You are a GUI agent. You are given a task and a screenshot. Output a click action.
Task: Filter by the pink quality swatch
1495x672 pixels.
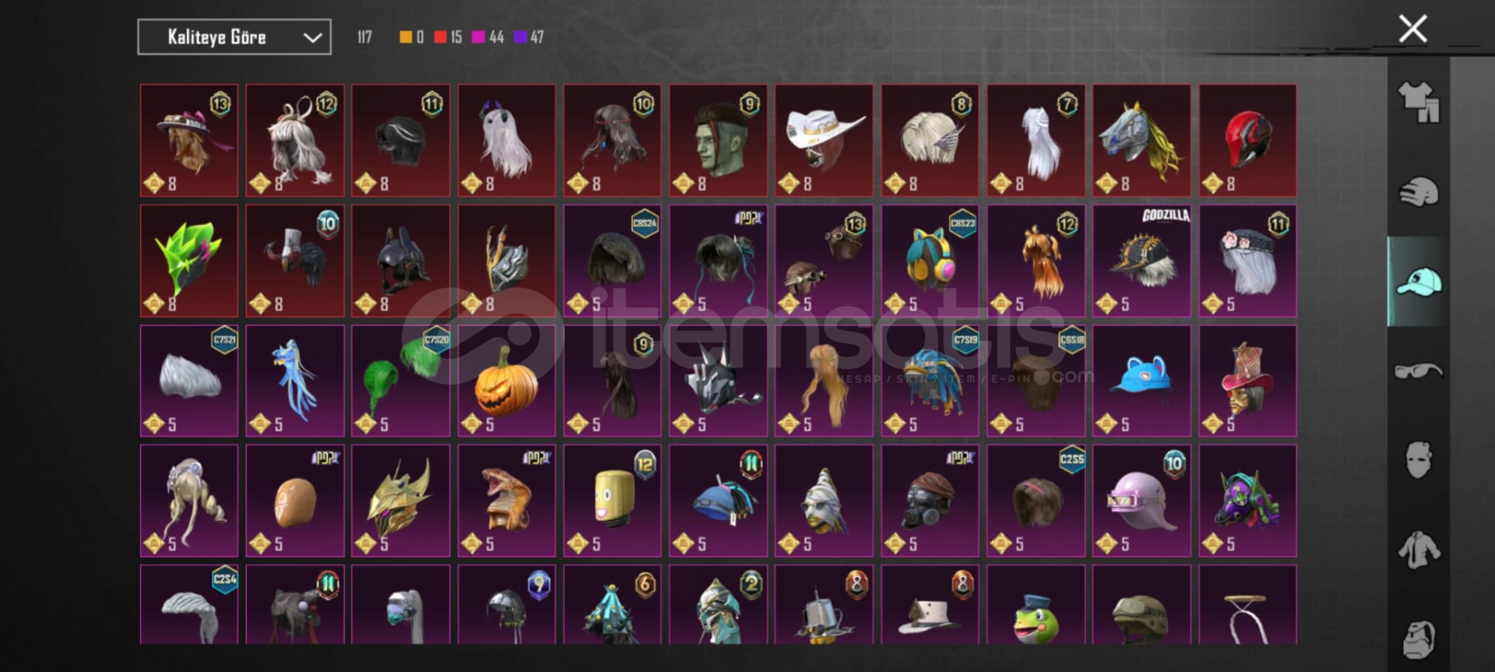click(x=478, y=37)
